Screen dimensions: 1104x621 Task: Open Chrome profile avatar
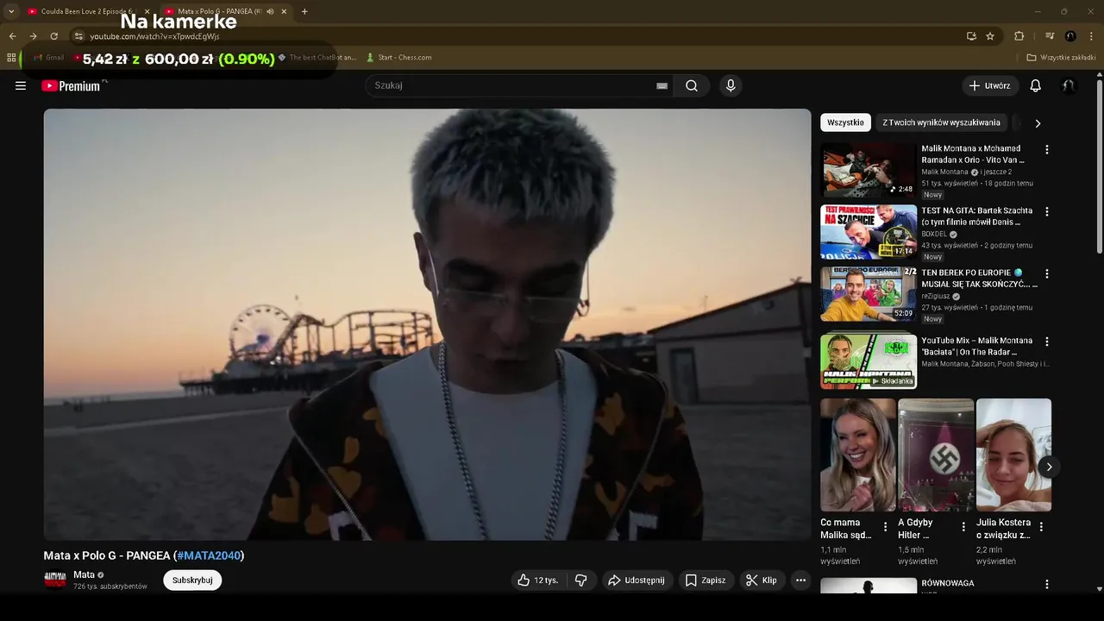click(x=1070, y=36)
